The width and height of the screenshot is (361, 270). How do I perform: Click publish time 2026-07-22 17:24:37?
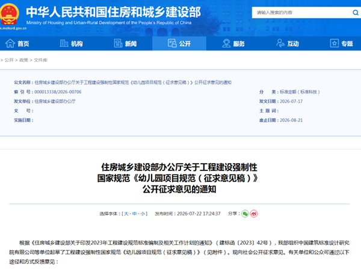pos(199,214)
